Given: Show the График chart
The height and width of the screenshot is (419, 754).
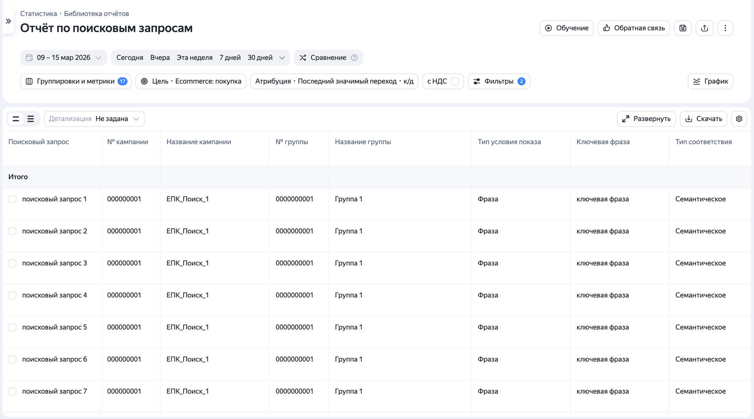Looking at the screenshot, I should point(710,81).
